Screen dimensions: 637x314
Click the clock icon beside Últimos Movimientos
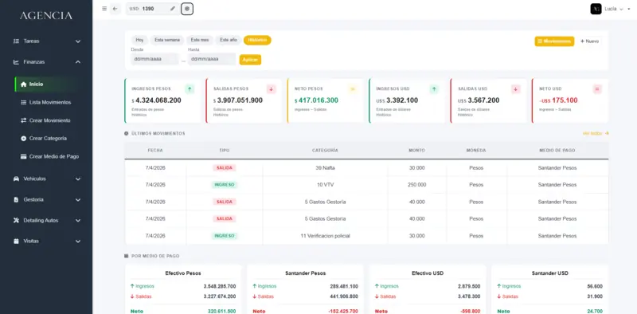(127, 133)
